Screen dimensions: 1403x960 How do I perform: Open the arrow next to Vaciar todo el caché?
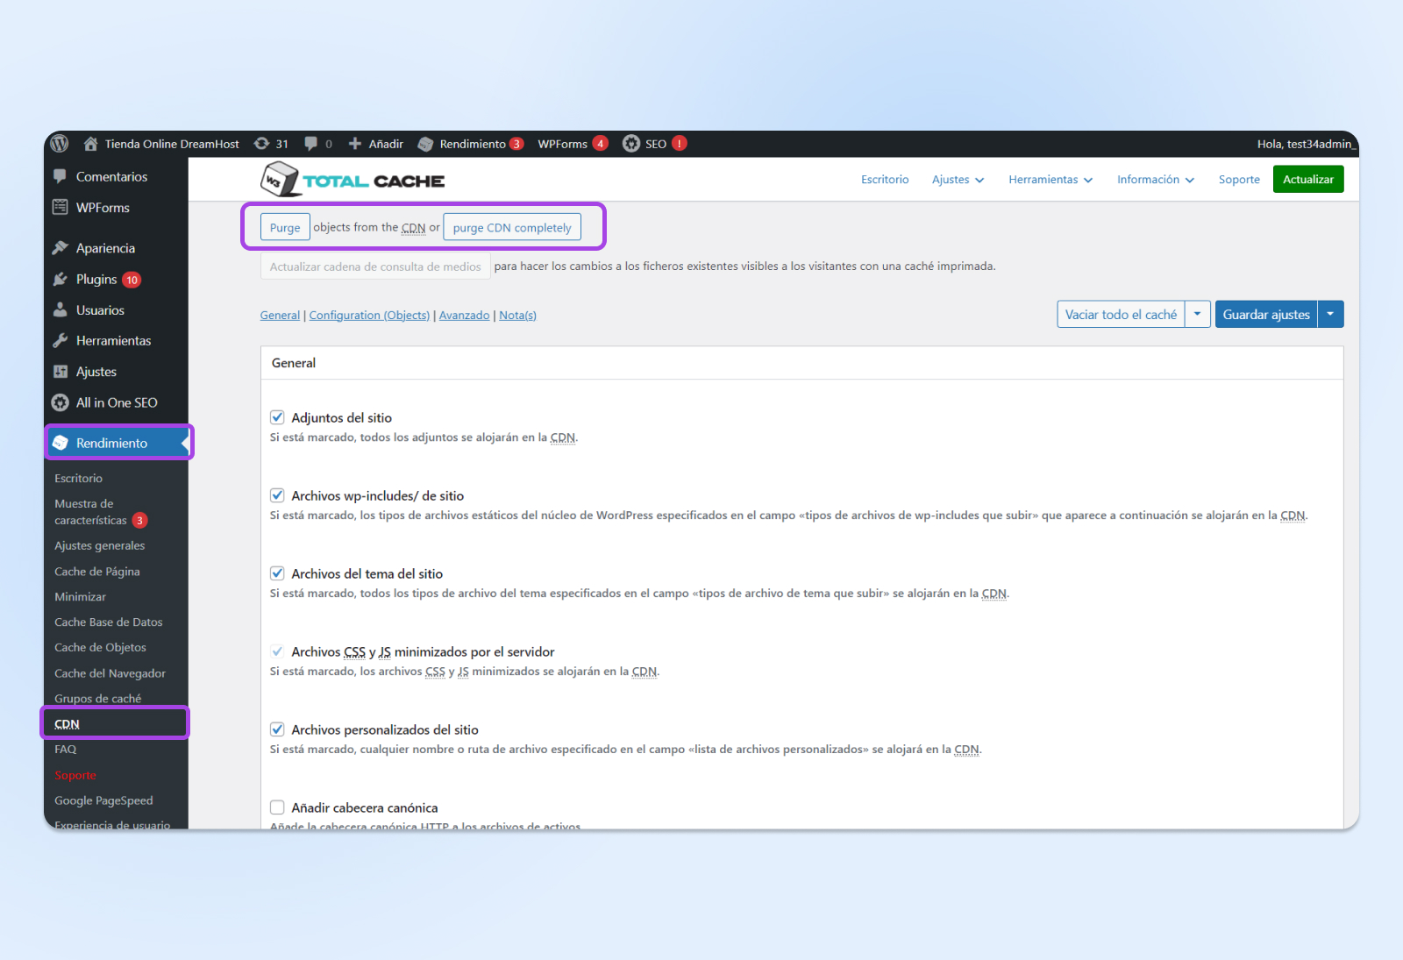[x=1197, y=314]
